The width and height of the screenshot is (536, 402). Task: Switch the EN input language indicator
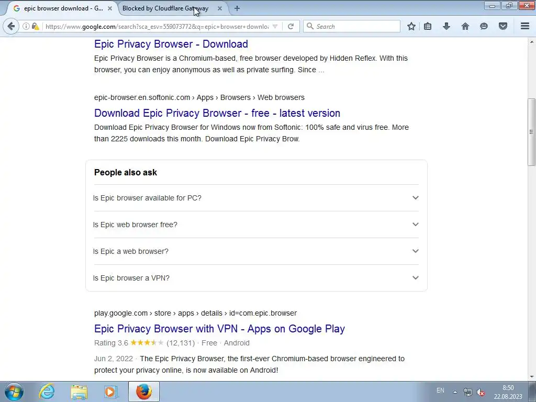point(440,390)
